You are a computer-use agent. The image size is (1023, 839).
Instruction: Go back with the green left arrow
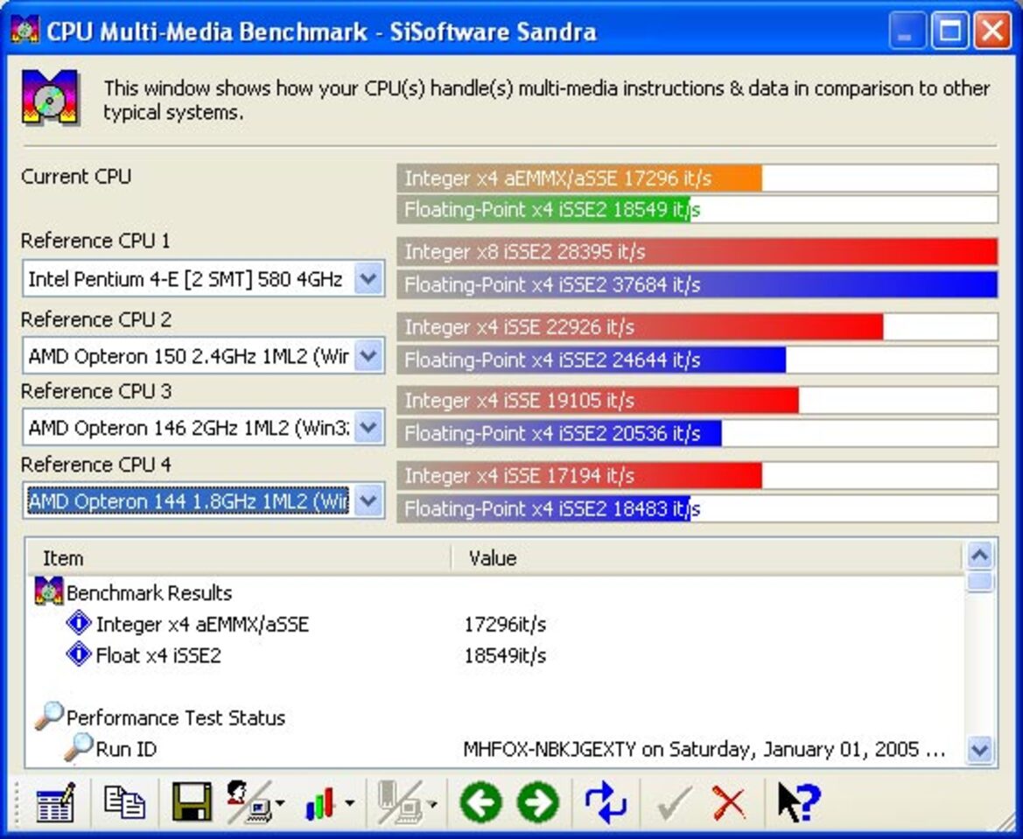[481, 801]
